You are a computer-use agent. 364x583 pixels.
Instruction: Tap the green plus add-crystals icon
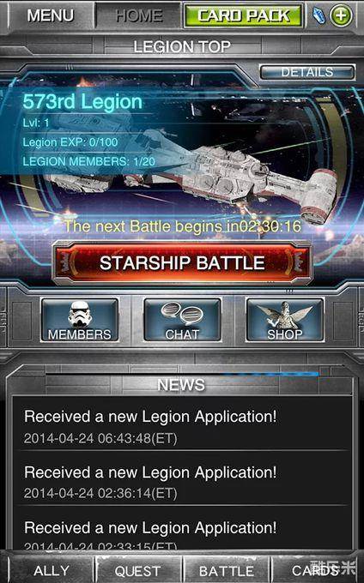tap(341, 16)
